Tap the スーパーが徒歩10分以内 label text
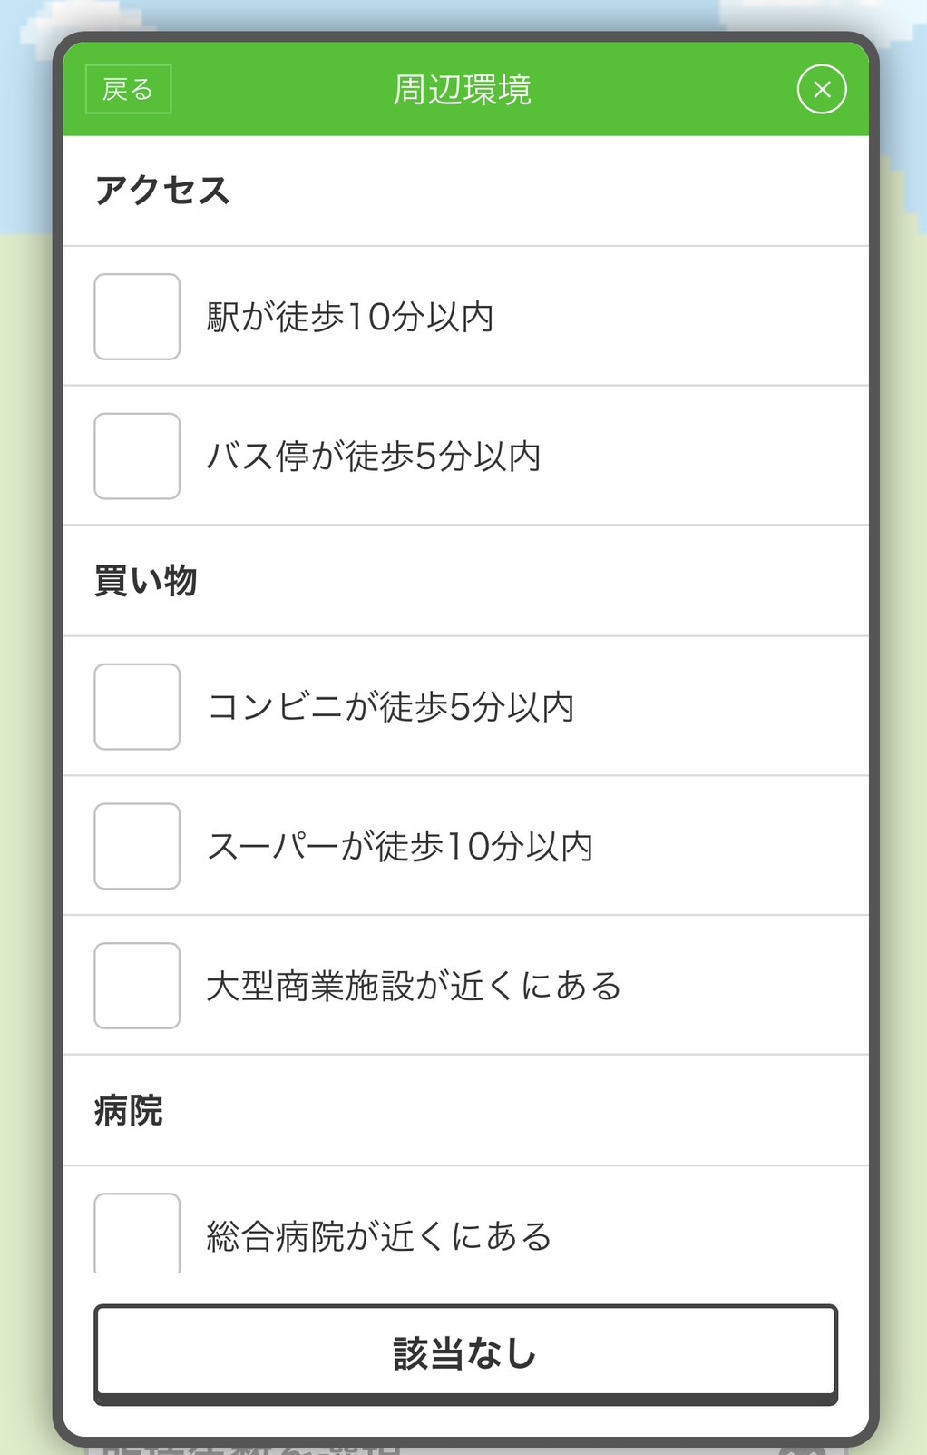The width and height of the screenshot is (927, 1455). click(400, 846)
